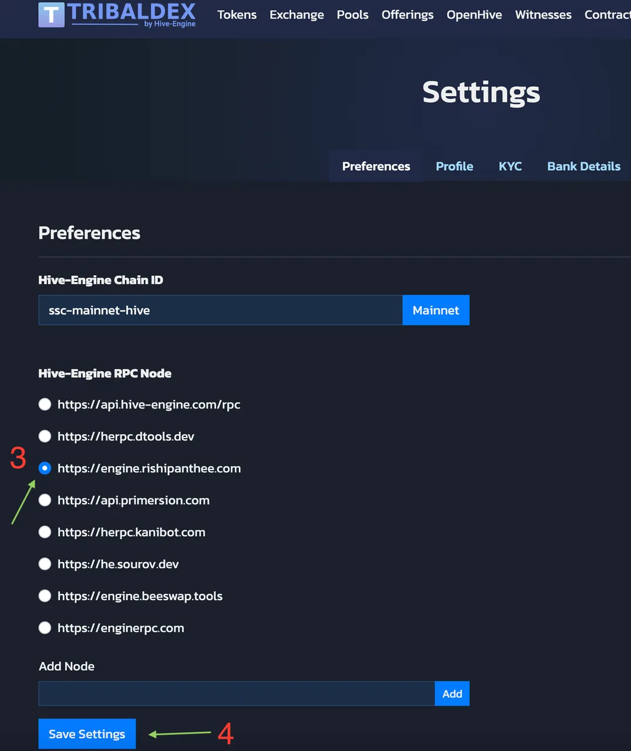This screenshot has height=751, width=631.
Task: Open the Witnesses page
Action: [x=543, y=15]
